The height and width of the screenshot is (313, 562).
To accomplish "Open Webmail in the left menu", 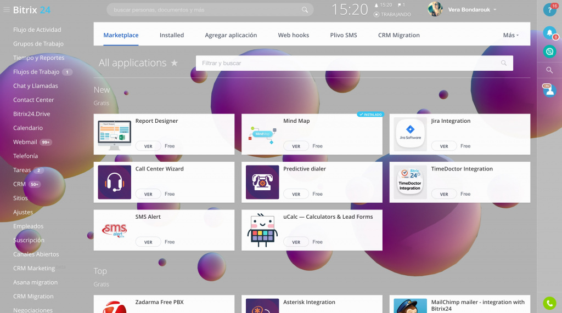I will [25, 142].
